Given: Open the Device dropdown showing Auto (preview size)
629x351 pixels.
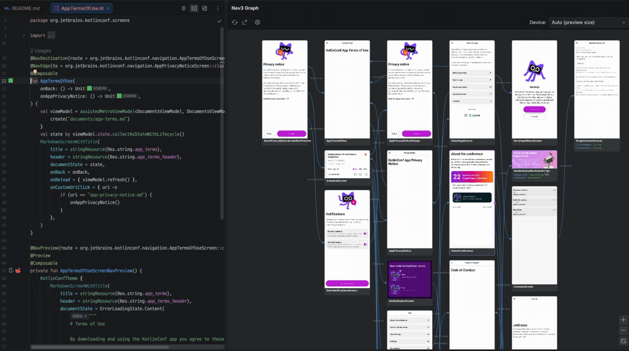Looking at the screenshot, I should tap(587, 23).
